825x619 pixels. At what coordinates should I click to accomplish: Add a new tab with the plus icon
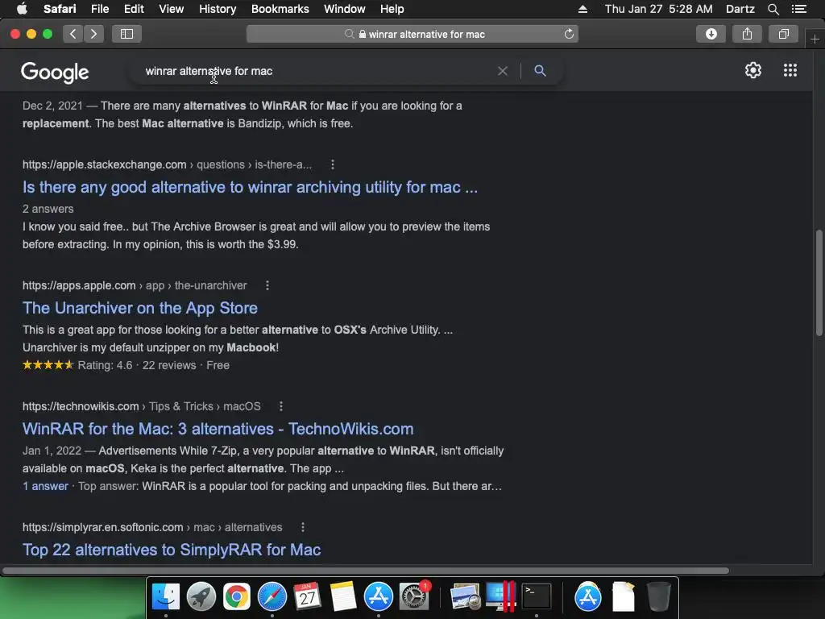(815, 39)
